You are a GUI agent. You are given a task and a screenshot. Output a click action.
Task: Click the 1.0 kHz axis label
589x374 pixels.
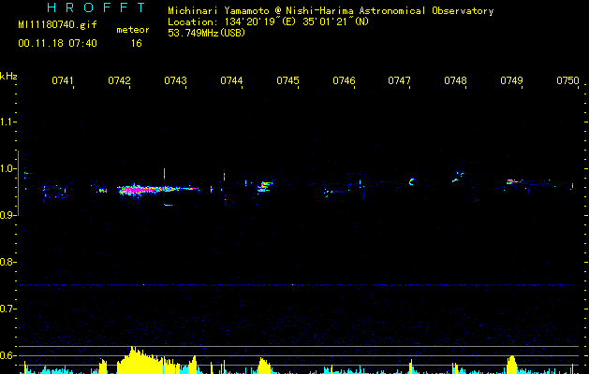coord(7,168)
